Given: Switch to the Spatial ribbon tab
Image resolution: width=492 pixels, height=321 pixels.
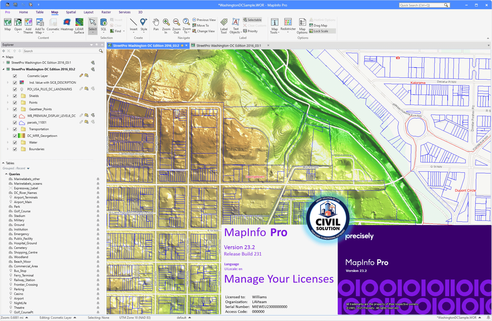Looking at the screenshot, I should pyautogui.click(x=71, y=12).
